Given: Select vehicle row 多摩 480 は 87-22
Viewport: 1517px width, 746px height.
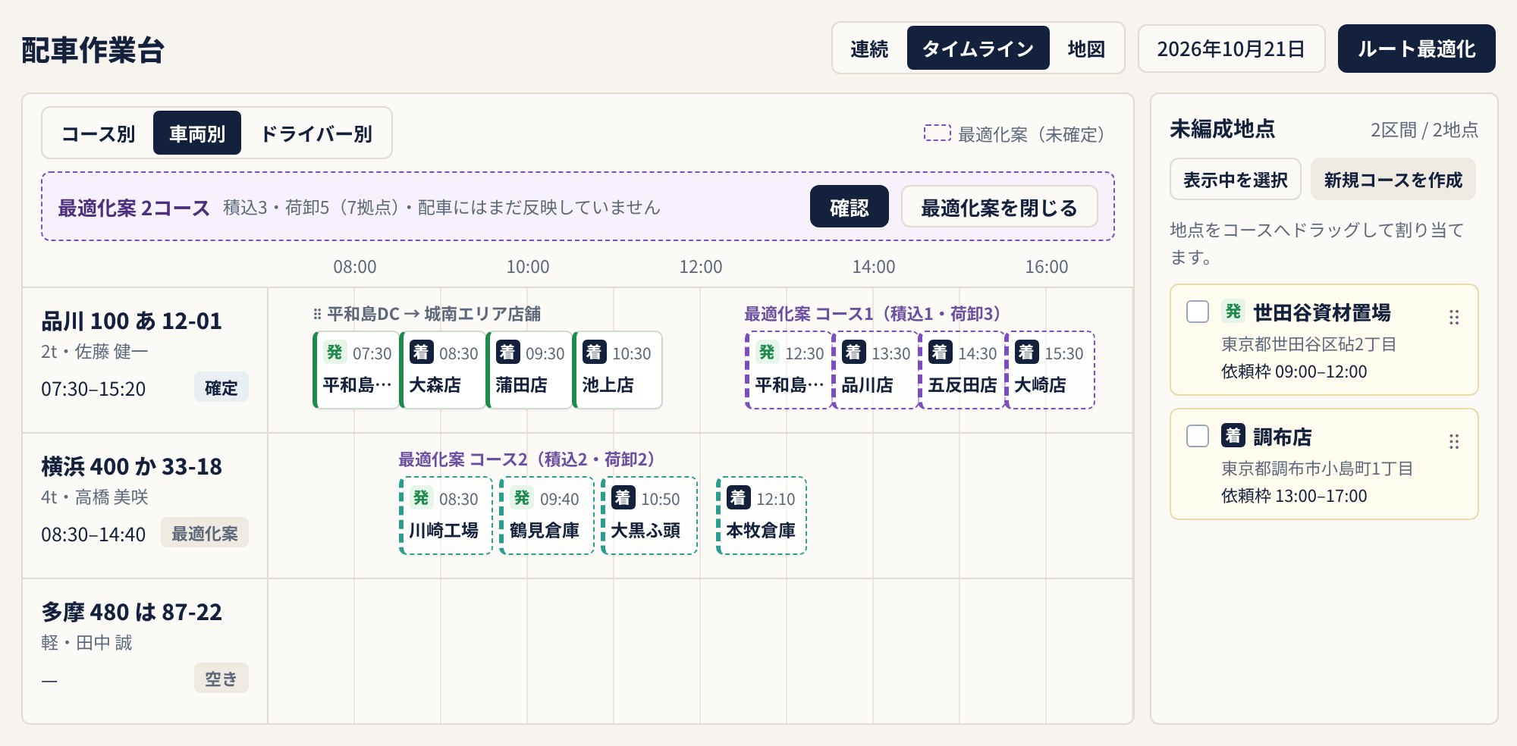Looking at the screenshot, I should click(145, 650).
